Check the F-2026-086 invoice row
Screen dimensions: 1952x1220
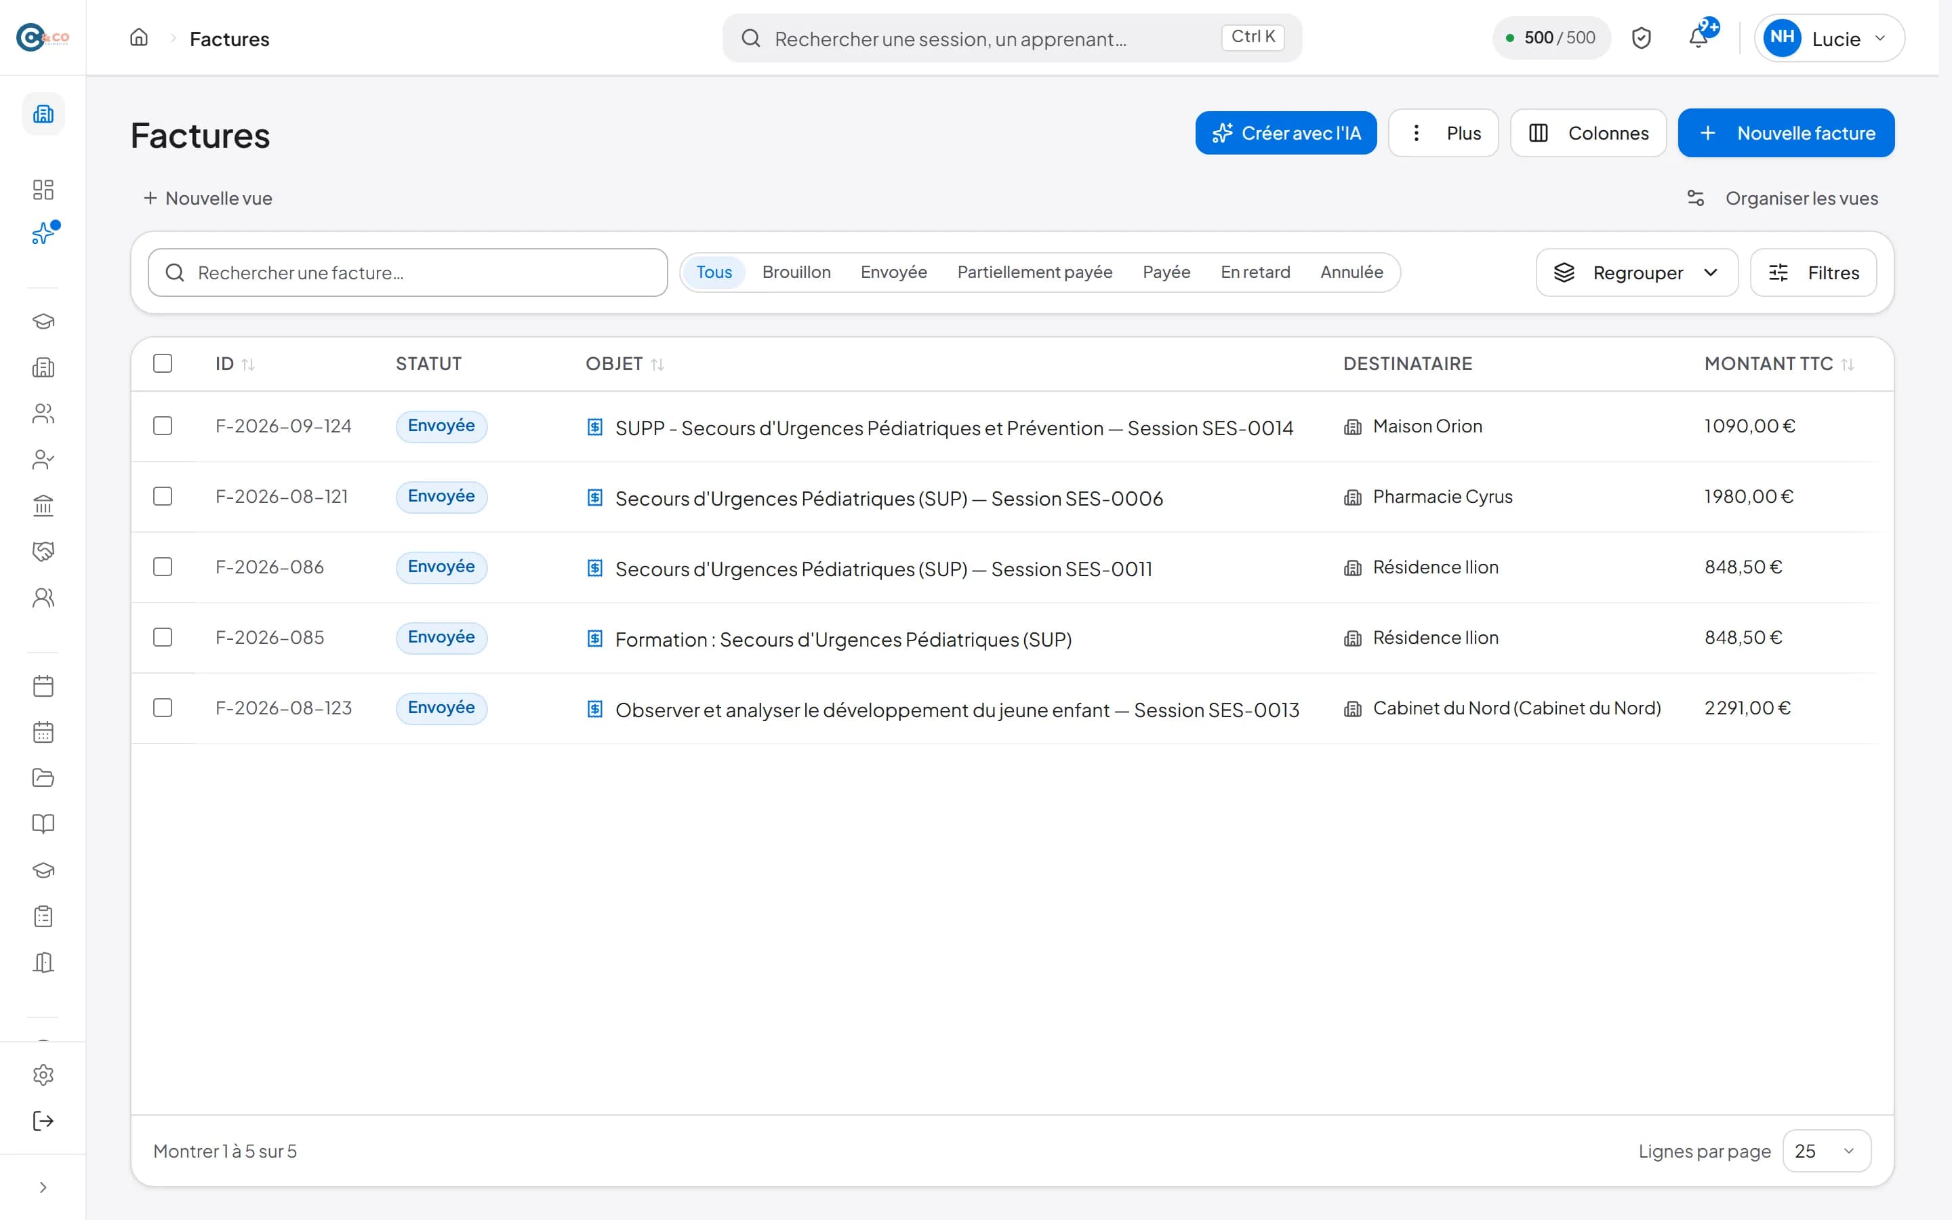pyautogui.click(x=163, y=567)
